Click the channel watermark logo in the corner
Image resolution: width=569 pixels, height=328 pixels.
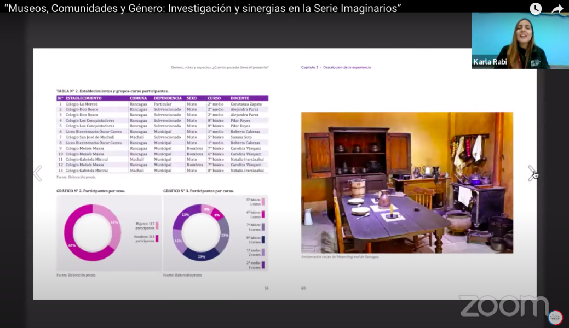[555, 317]
